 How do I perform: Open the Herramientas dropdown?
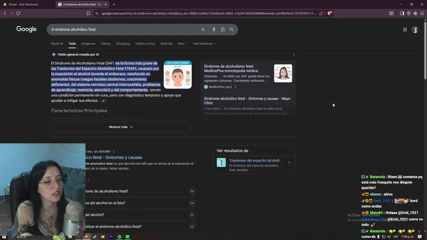click(x=204, y=44)
